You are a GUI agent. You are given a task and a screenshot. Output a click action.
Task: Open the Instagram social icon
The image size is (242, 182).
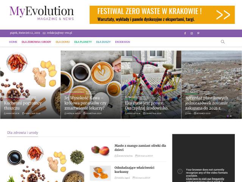pos(192,33)
